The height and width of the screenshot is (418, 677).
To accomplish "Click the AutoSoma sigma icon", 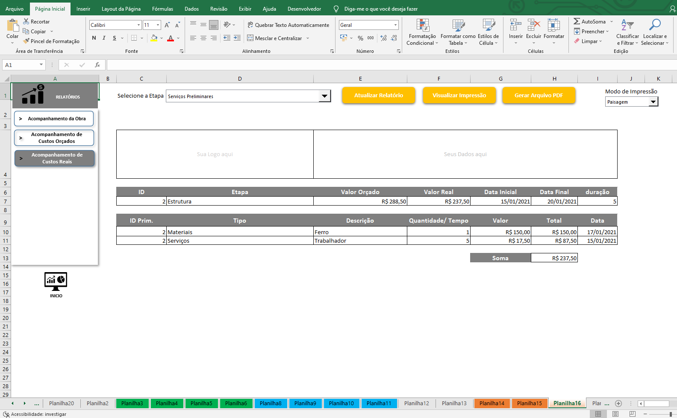I will pos(577,21).
